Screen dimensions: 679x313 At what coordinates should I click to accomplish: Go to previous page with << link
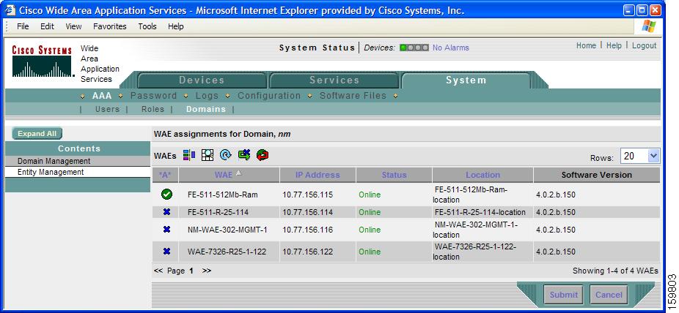(x=158, y=271)
